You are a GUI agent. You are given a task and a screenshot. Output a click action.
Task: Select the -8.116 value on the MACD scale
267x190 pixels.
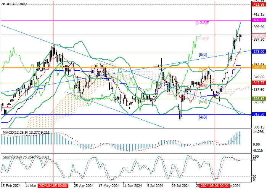click(258, 150)
